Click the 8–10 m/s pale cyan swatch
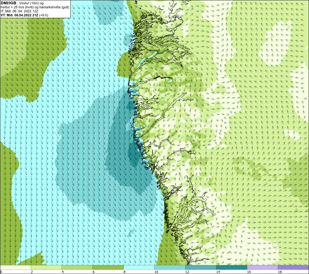Screen dimensions: 309x274 tap(139, 268)
